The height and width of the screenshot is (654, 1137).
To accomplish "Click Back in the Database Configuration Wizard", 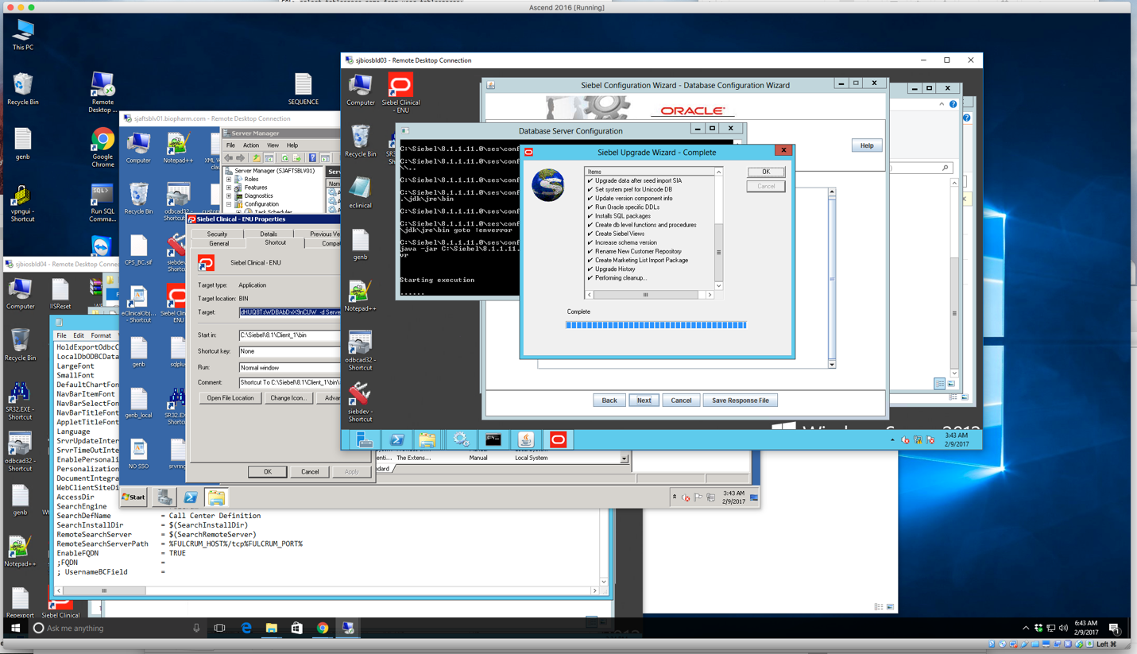I will click(609, 401).
